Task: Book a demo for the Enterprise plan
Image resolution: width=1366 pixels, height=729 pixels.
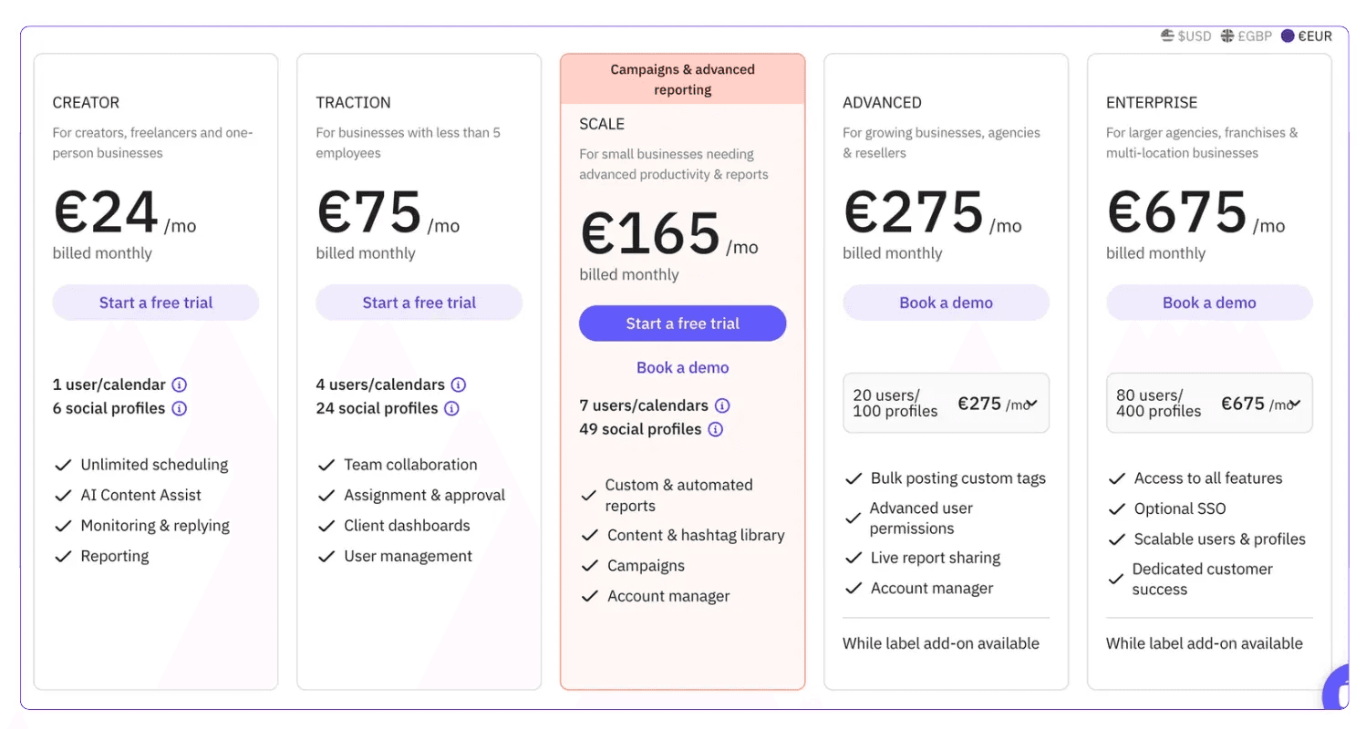Action: coord(1210,303)
